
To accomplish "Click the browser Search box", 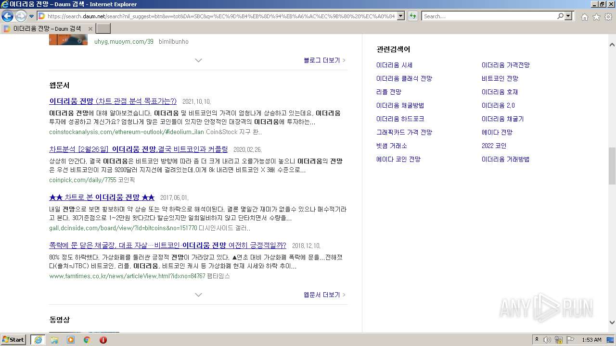I will click(x=489, y=16).
